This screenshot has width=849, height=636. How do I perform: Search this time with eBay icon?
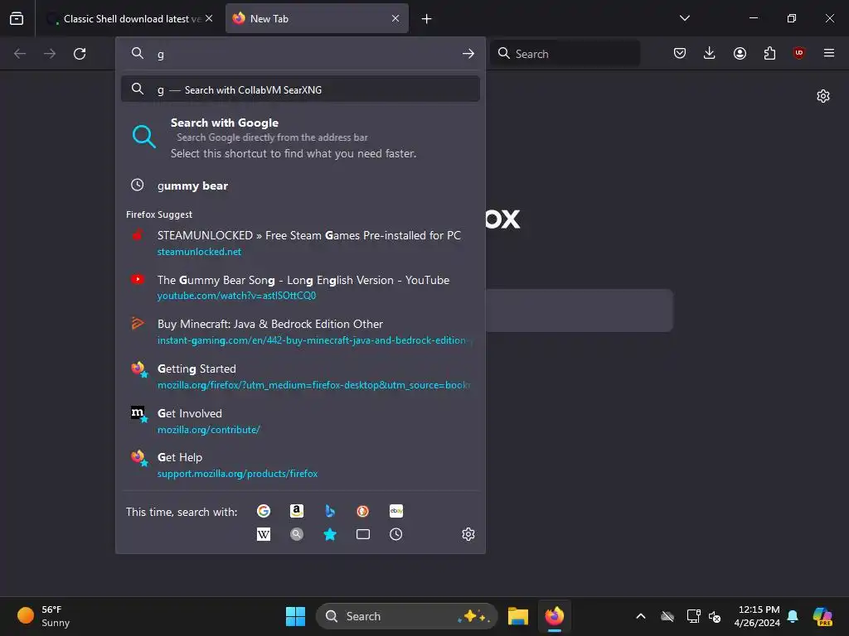click(396, 511)
